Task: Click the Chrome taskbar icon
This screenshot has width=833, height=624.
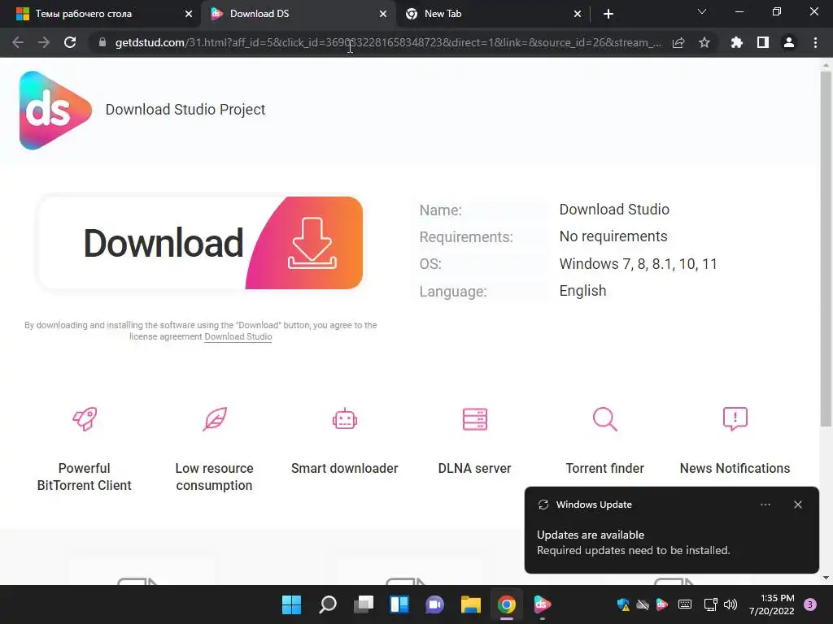Action: 507,604
